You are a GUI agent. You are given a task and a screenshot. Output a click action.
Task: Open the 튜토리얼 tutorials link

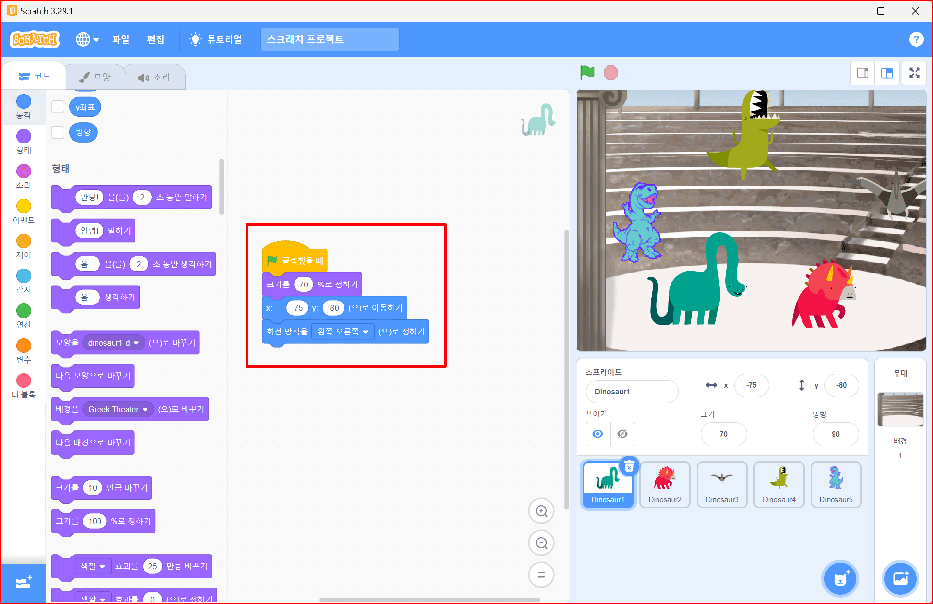[216, 39]
